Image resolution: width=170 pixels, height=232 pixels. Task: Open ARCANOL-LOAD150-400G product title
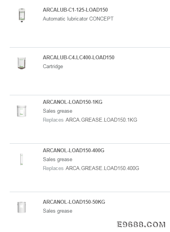(x=73, y=150)
